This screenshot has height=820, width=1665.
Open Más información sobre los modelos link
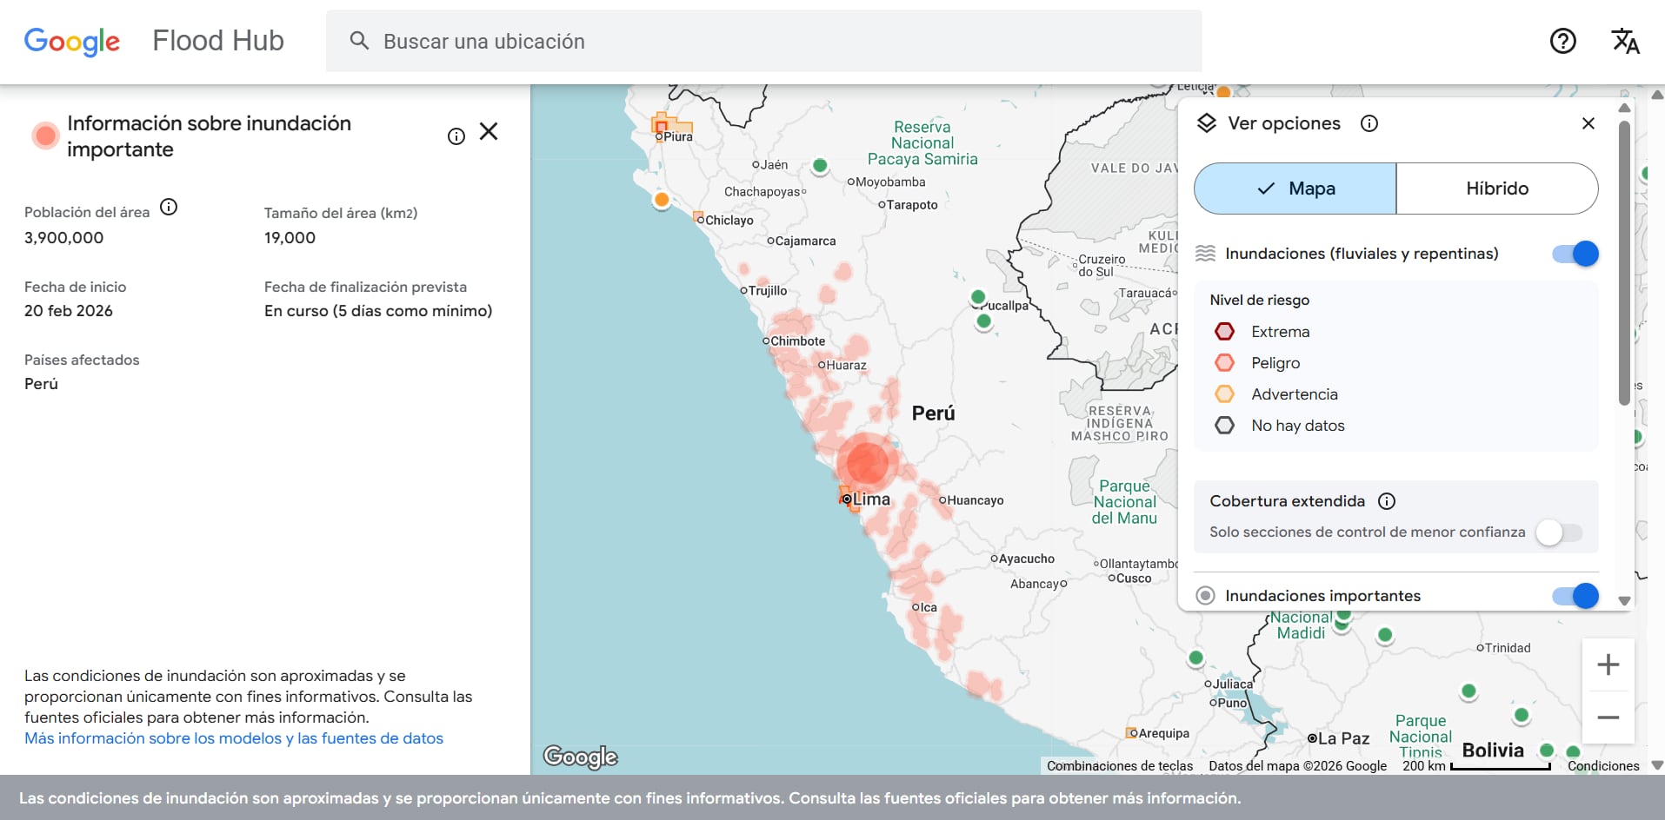(x=234, y=737)
